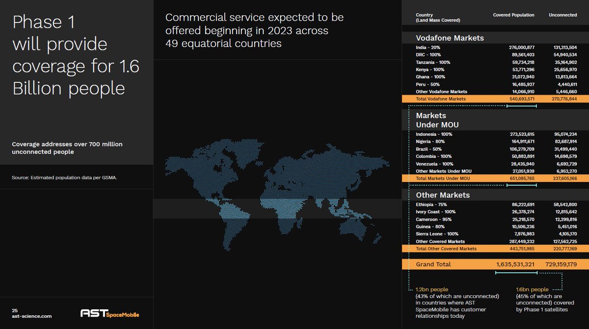Select the 'Vodafone Markets' section heading

[450, 38]
